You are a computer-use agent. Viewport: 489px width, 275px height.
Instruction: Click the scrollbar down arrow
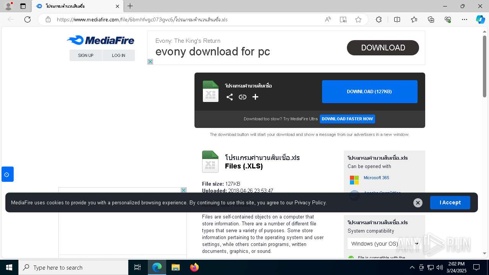pos(484,253)
